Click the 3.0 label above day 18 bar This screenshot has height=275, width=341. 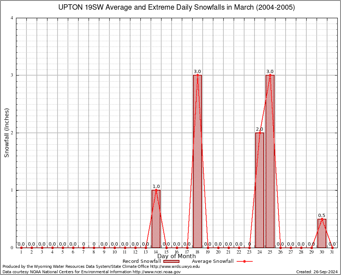point(197,72)
